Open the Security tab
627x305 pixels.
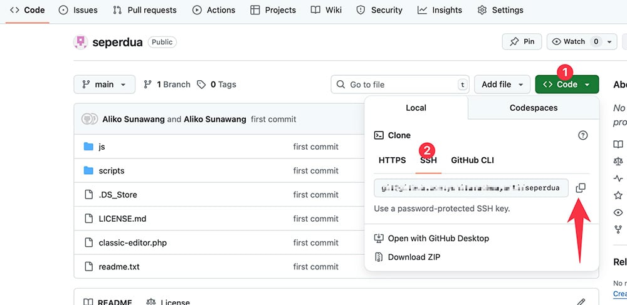(379, 10)
